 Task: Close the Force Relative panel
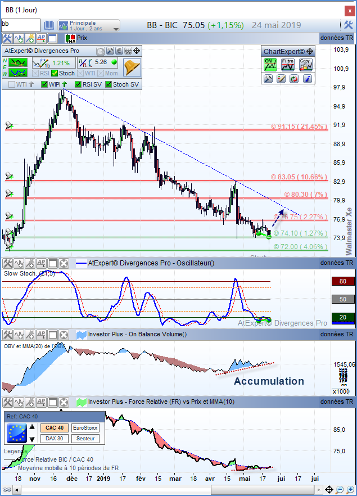64,403
